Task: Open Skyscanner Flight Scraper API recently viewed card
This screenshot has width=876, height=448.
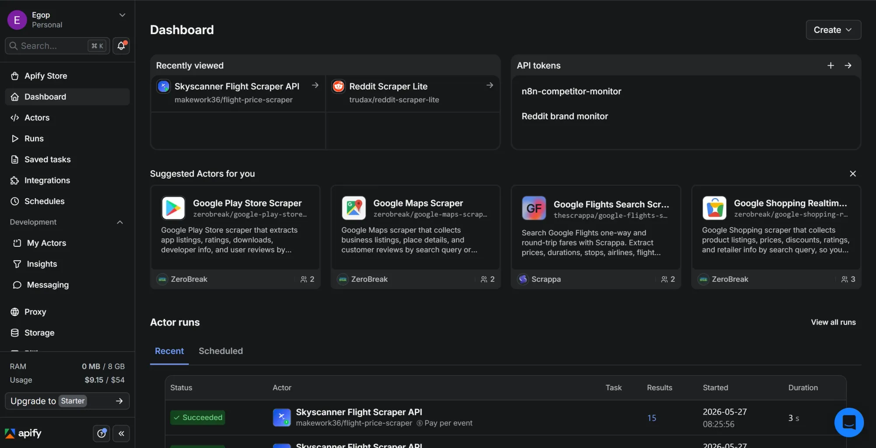Action: tap(238, 93)
